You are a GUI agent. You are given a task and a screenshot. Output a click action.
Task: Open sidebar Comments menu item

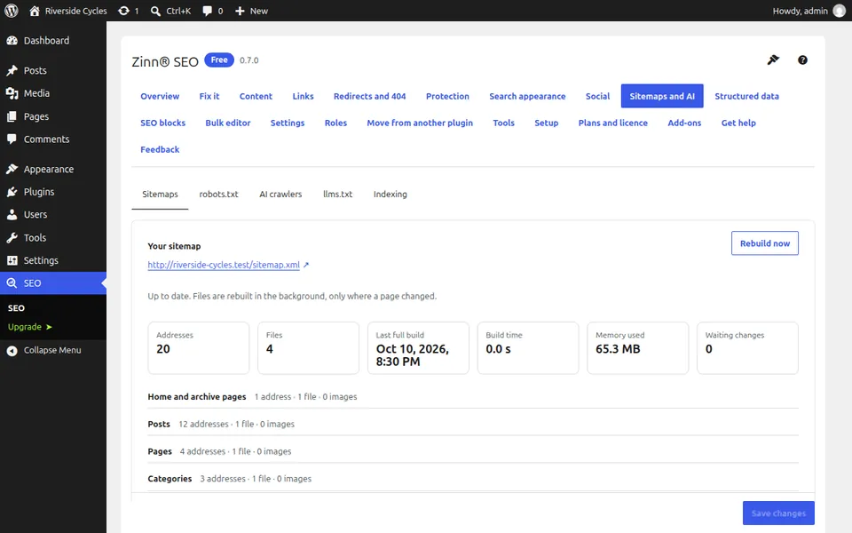point(53,139)
